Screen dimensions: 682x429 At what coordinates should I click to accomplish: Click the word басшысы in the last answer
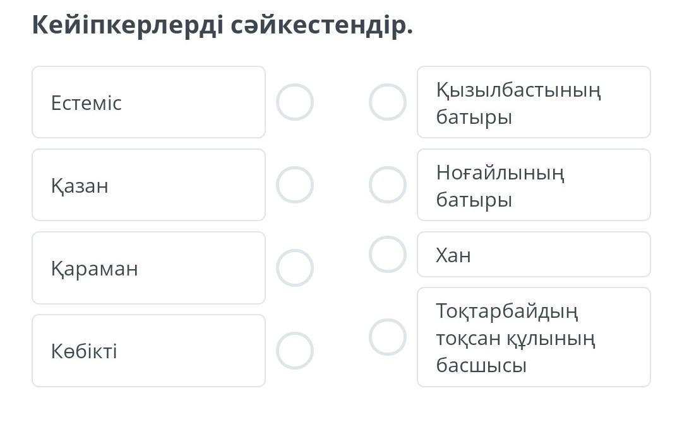coord(481,365)
